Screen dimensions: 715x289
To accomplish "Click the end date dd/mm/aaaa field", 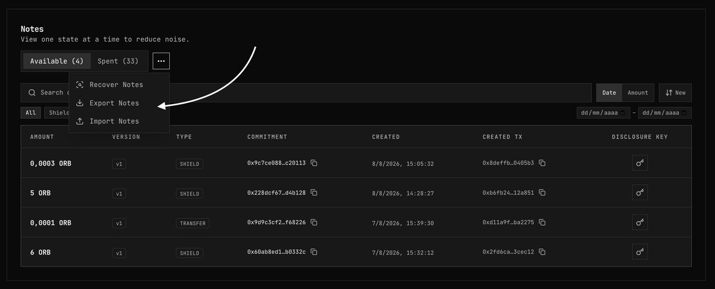I will [665, 112].
